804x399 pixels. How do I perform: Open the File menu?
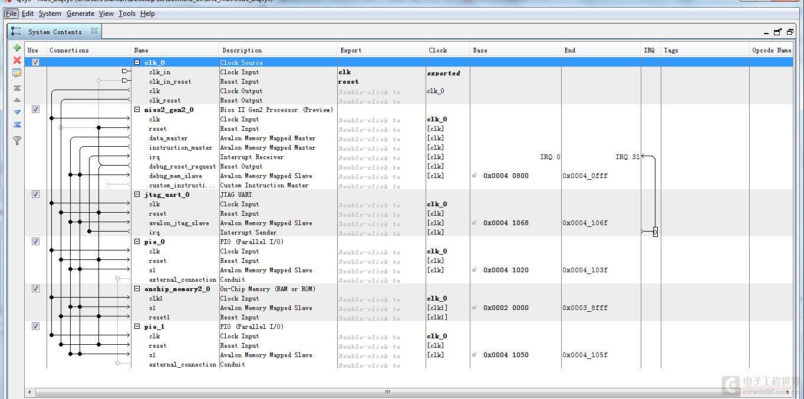point(11,13)
